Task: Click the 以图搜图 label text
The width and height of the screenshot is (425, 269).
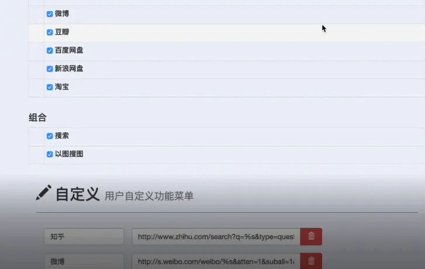Action: [69, 154]
